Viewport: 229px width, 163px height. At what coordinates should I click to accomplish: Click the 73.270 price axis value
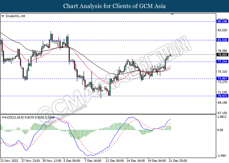coord(222,82)
